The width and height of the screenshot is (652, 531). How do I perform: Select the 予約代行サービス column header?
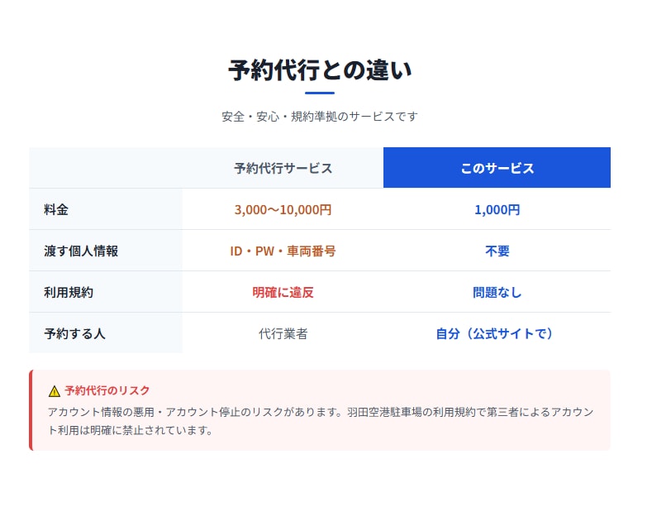[283, 168]
